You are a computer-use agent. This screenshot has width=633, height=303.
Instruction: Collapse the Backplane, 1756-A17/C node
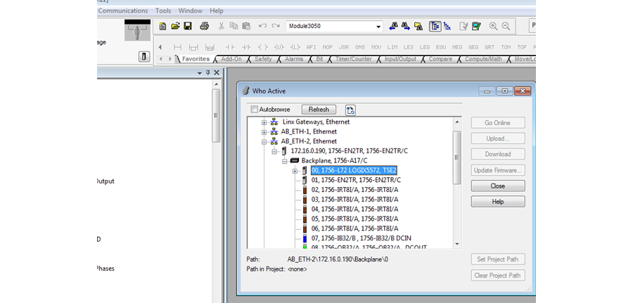click(x=285, y=161)
